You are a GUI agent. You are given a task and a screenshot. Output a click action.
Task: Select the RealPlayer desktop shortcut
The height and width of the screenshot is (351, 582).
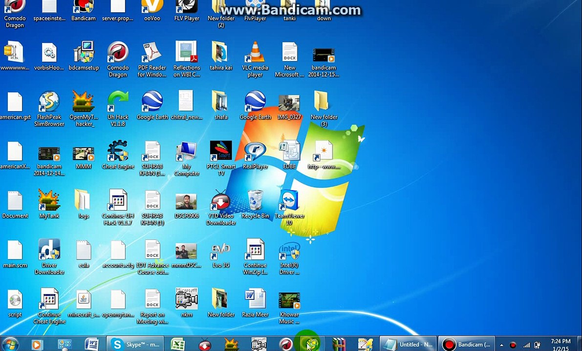tap(255, 155)
